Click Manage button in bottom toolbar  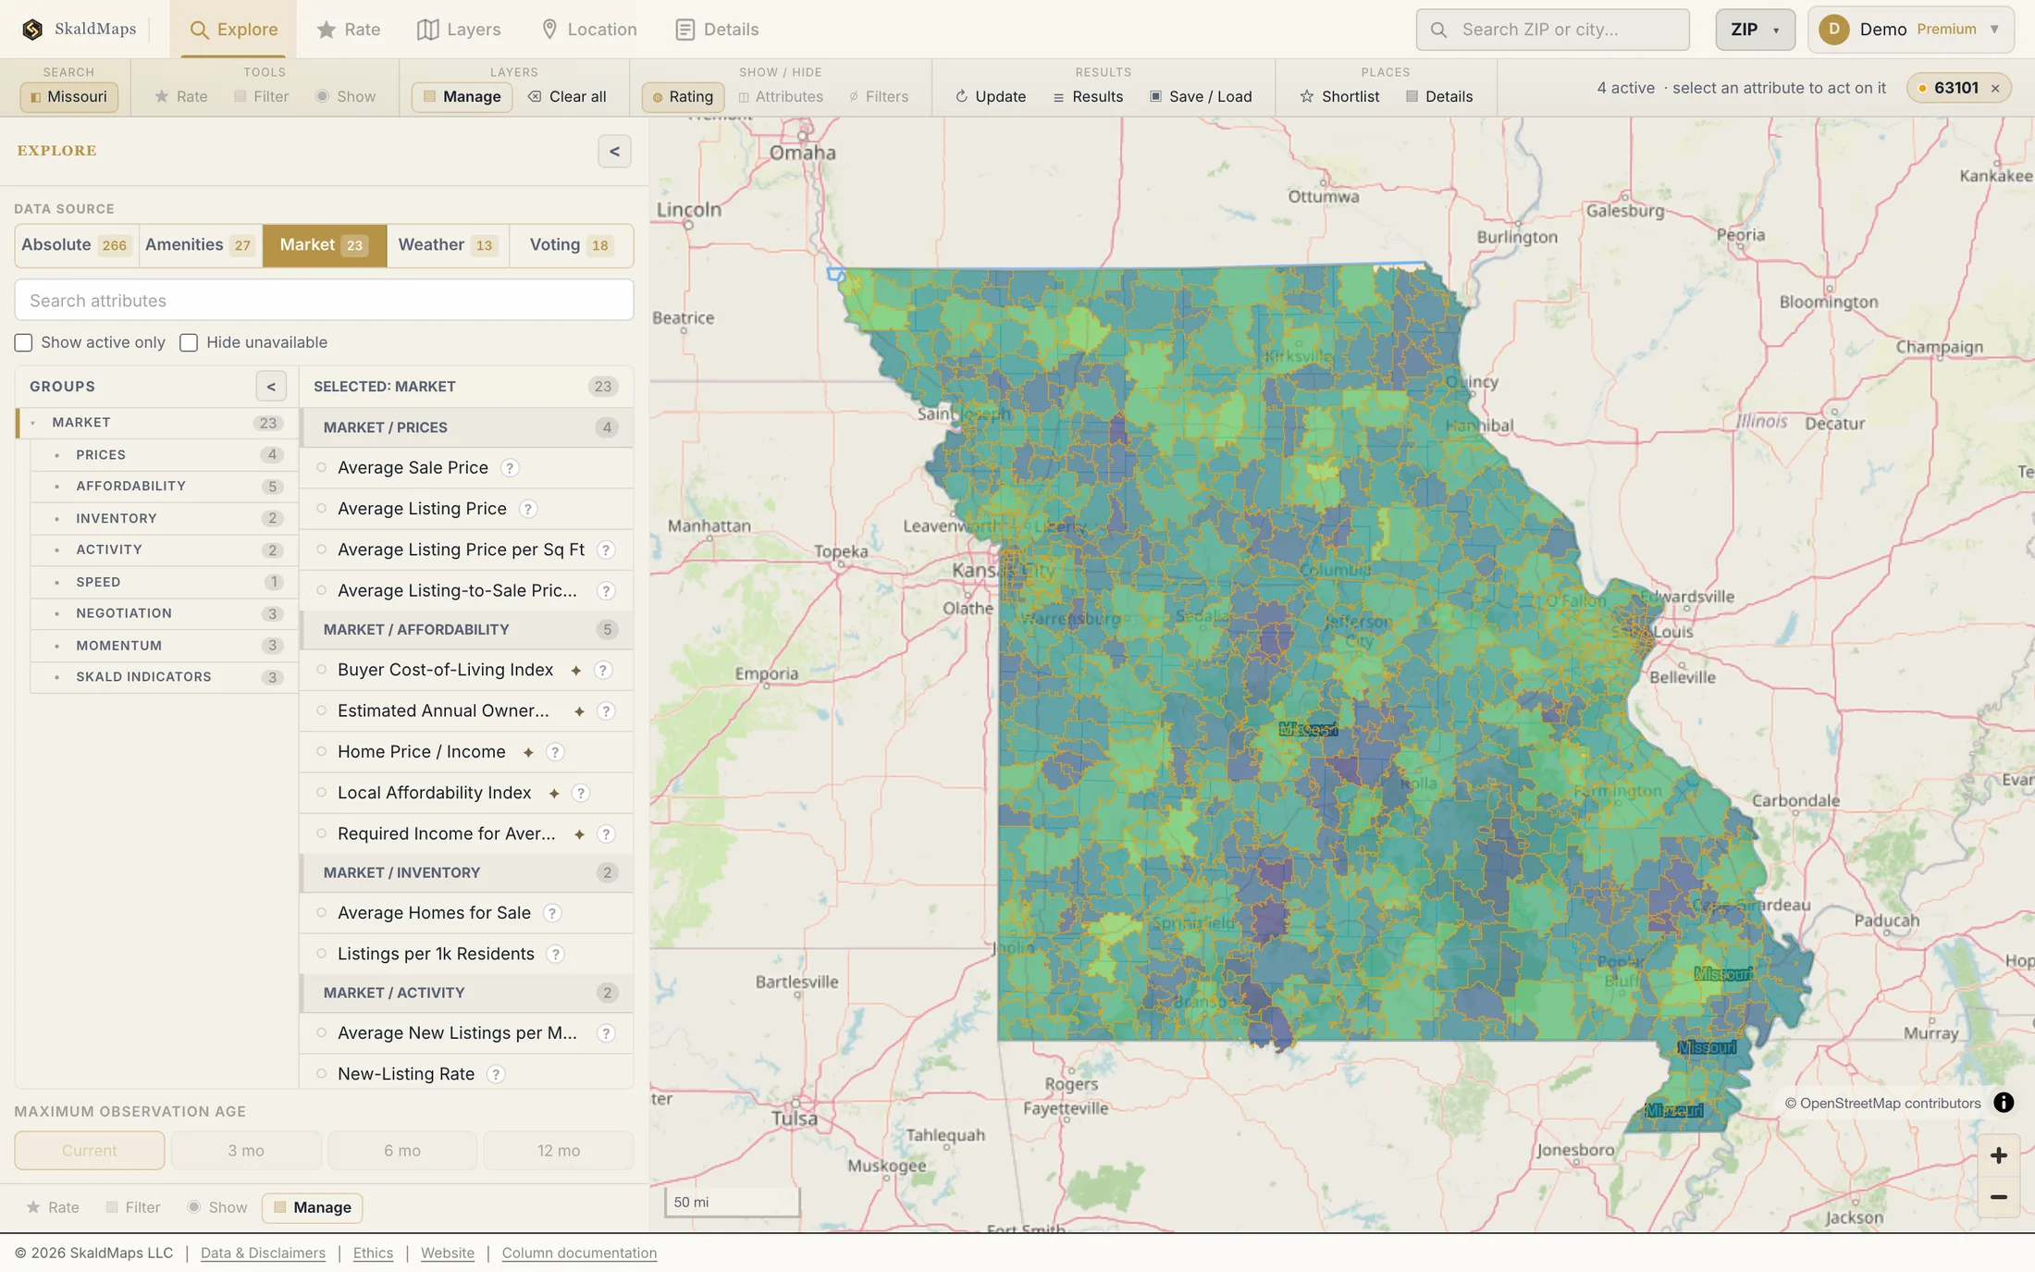(x=313, y=1207)
